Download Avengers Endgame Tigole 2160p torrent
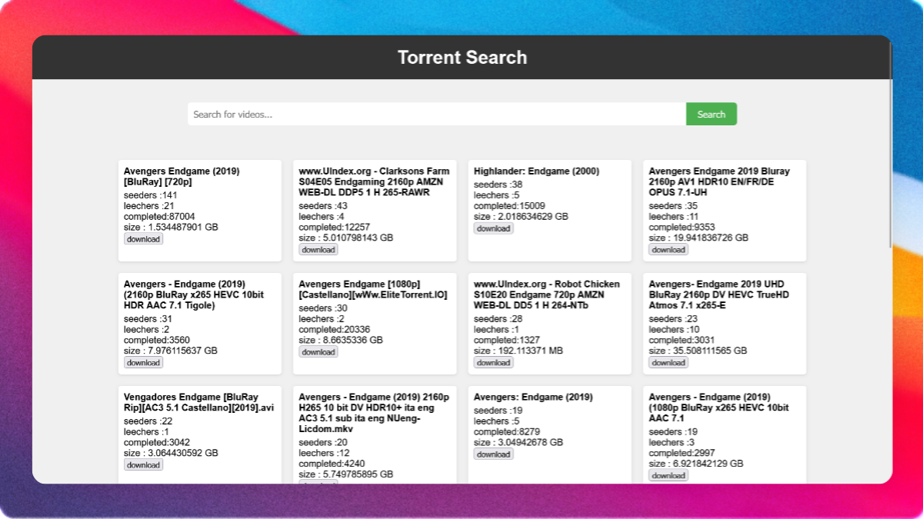The height and width of the screenshot is (519, 923). tap(144, 363)
